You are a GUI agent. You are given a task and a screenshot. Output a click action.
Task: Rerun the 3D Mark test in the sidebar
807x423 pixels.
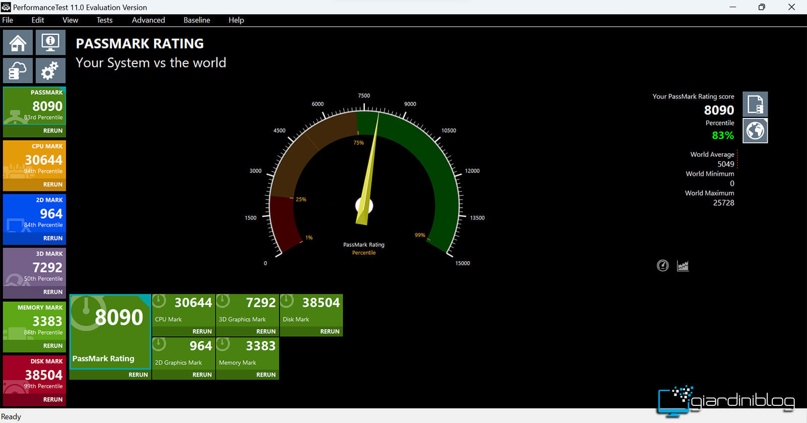pos(53,292)
